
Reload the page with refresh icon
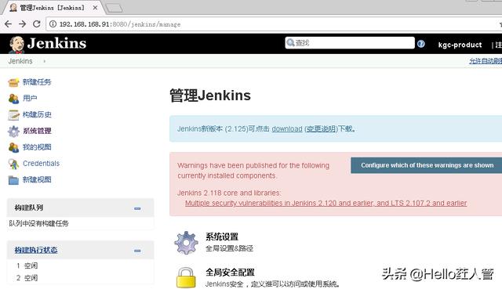click(x=37, y=24)
